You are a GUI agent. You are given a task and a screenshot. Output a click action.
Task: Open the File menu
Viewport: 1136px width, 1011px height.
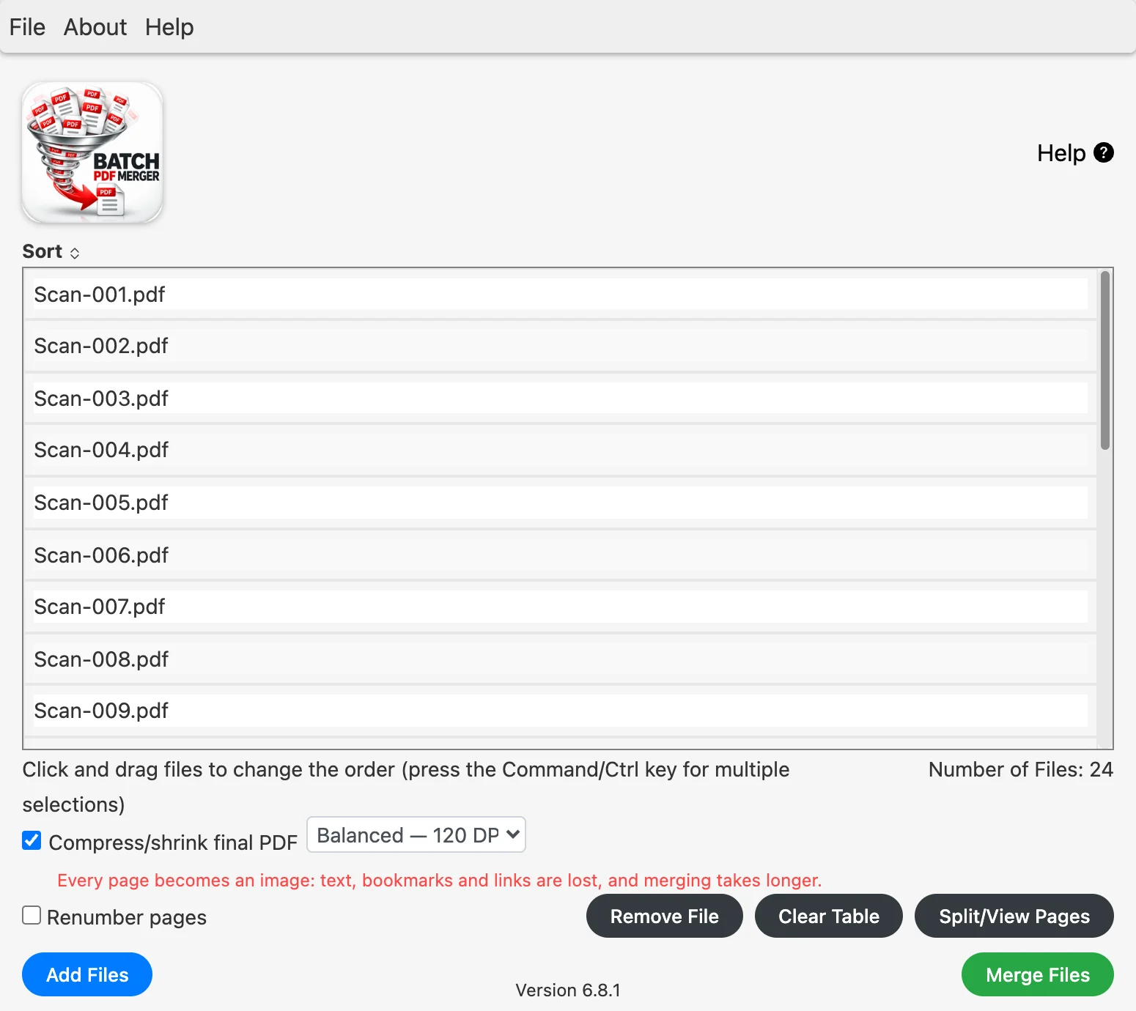point(27,27)
